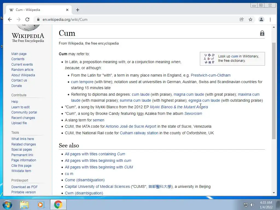
Task: Bookmark this page with the star icon
Action: pos(250,19)
